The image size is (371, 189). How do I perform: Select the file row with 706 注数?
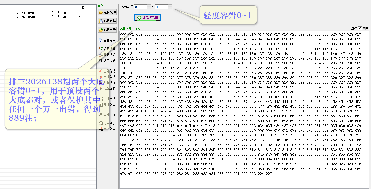(48, 17)
